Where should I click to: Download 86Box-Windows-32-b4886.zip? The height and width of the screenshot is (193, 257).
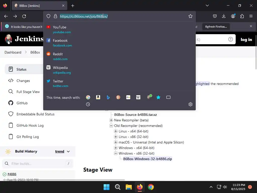tap(148, 159)
